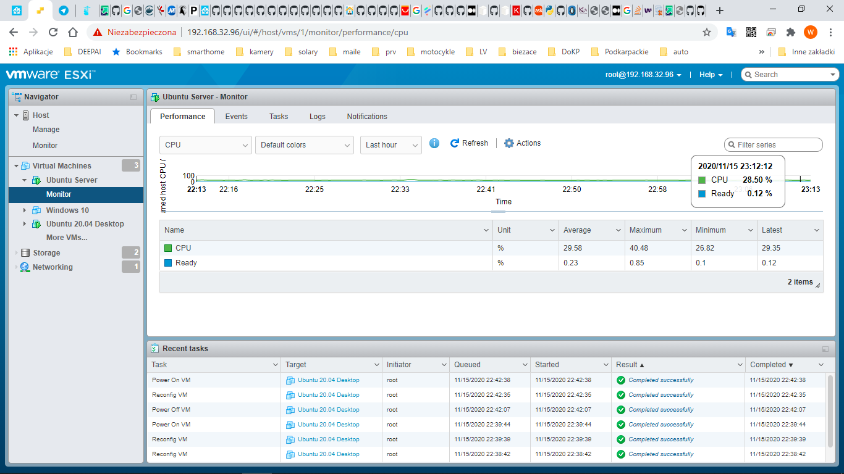844x474 pixels.
Task: Open Ubuntu 20.04 Desktop link in 22:42:07 row
Action: pyautogui.click(x=328, y=410)
